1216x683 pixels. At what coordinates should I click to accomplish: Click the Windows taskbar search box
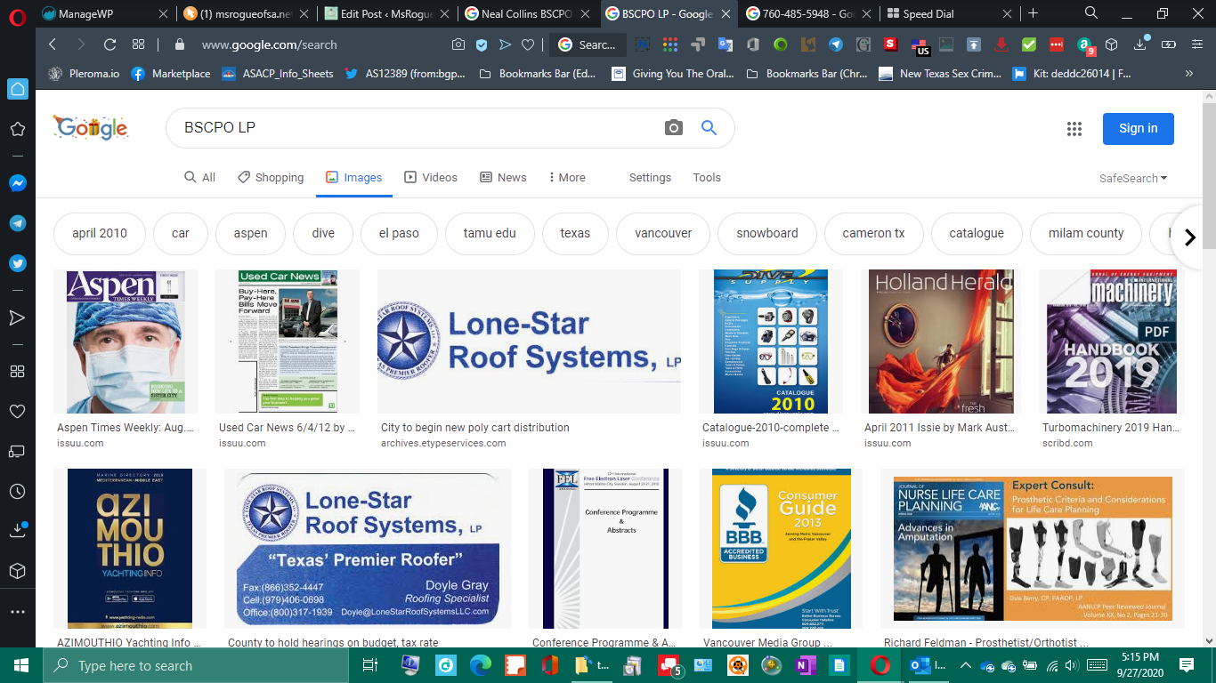click(x=196, y=665)
